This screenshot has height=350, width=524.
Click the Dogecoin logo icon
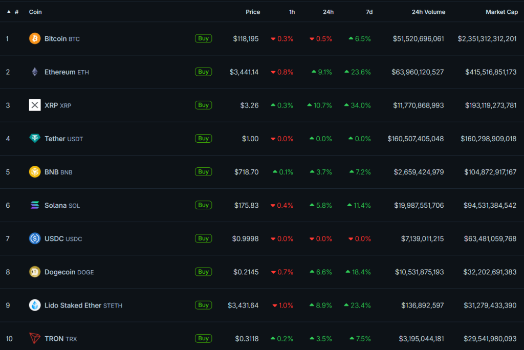35,272
